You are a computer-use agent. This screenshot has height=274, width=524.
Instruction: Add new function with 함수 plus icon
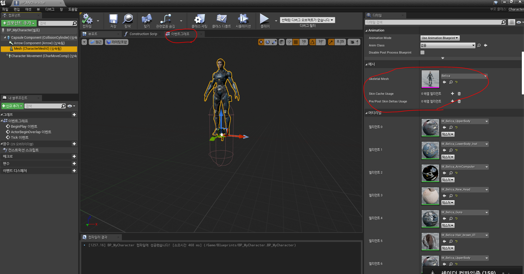click(x=74, y=144)
